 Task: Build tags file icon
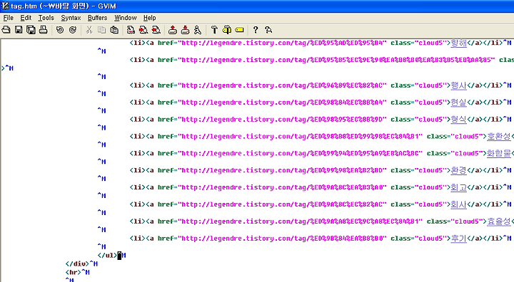click(x=227, y=30)
